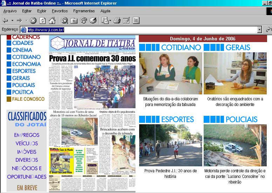Open the POLÍTICA sidebar link
The height and width of the screenshot is (193, 272).
(23, 92)
